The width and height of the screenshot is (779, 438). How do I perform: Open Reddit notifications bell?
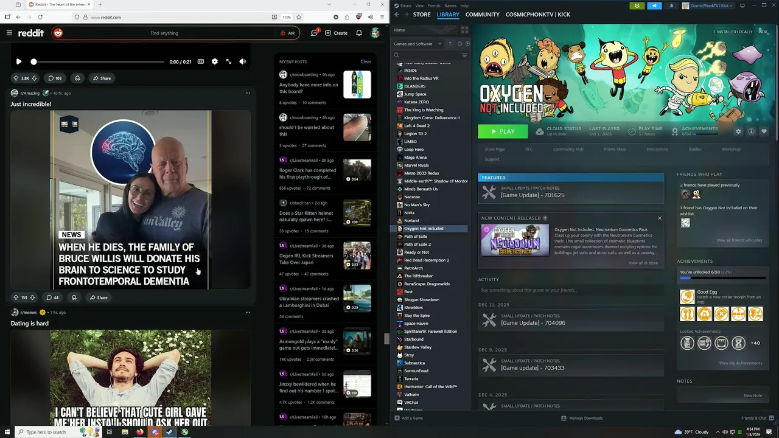pyautogui.click(x=359, y=33)
